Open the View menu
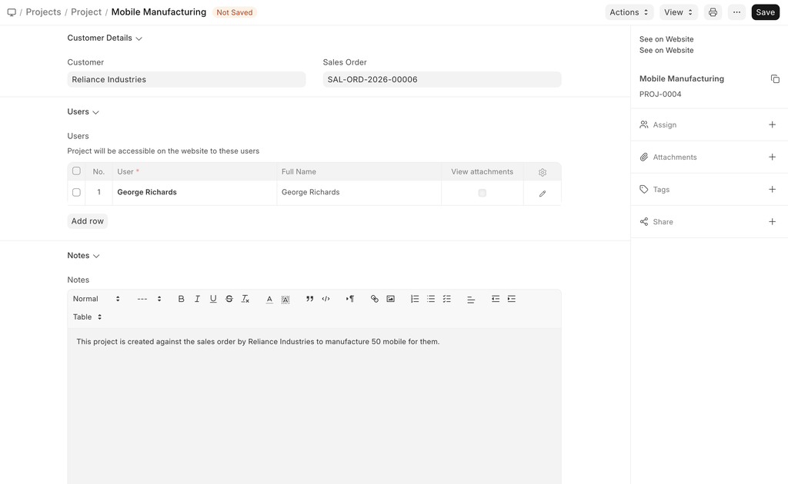Image resolution: width=788 pixels, height=484 pixels. [678, 12]
